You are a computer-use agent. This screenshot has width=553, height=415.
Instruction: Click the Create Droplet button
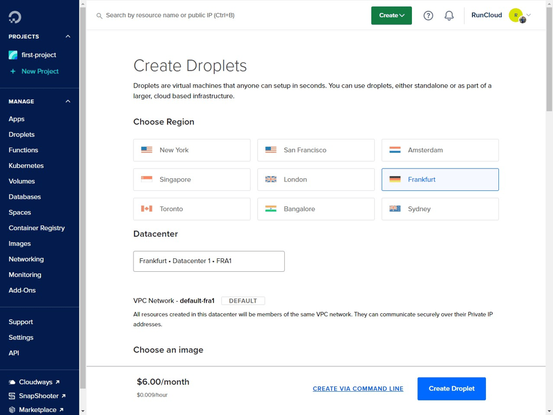451,389
